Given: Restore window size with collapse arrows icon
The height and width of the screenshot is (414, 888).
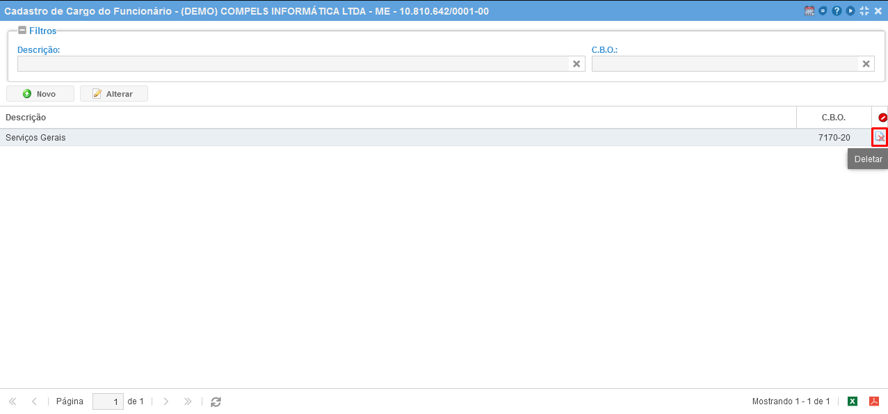Looking at the screenshot, I should click(864, 11).
